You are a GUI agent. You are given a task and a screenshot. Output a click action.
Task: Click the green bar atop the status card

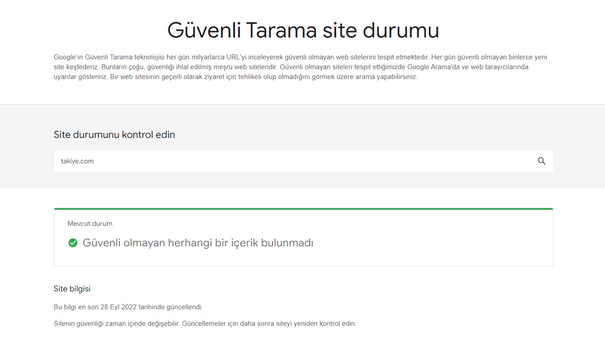coord(303,209)
